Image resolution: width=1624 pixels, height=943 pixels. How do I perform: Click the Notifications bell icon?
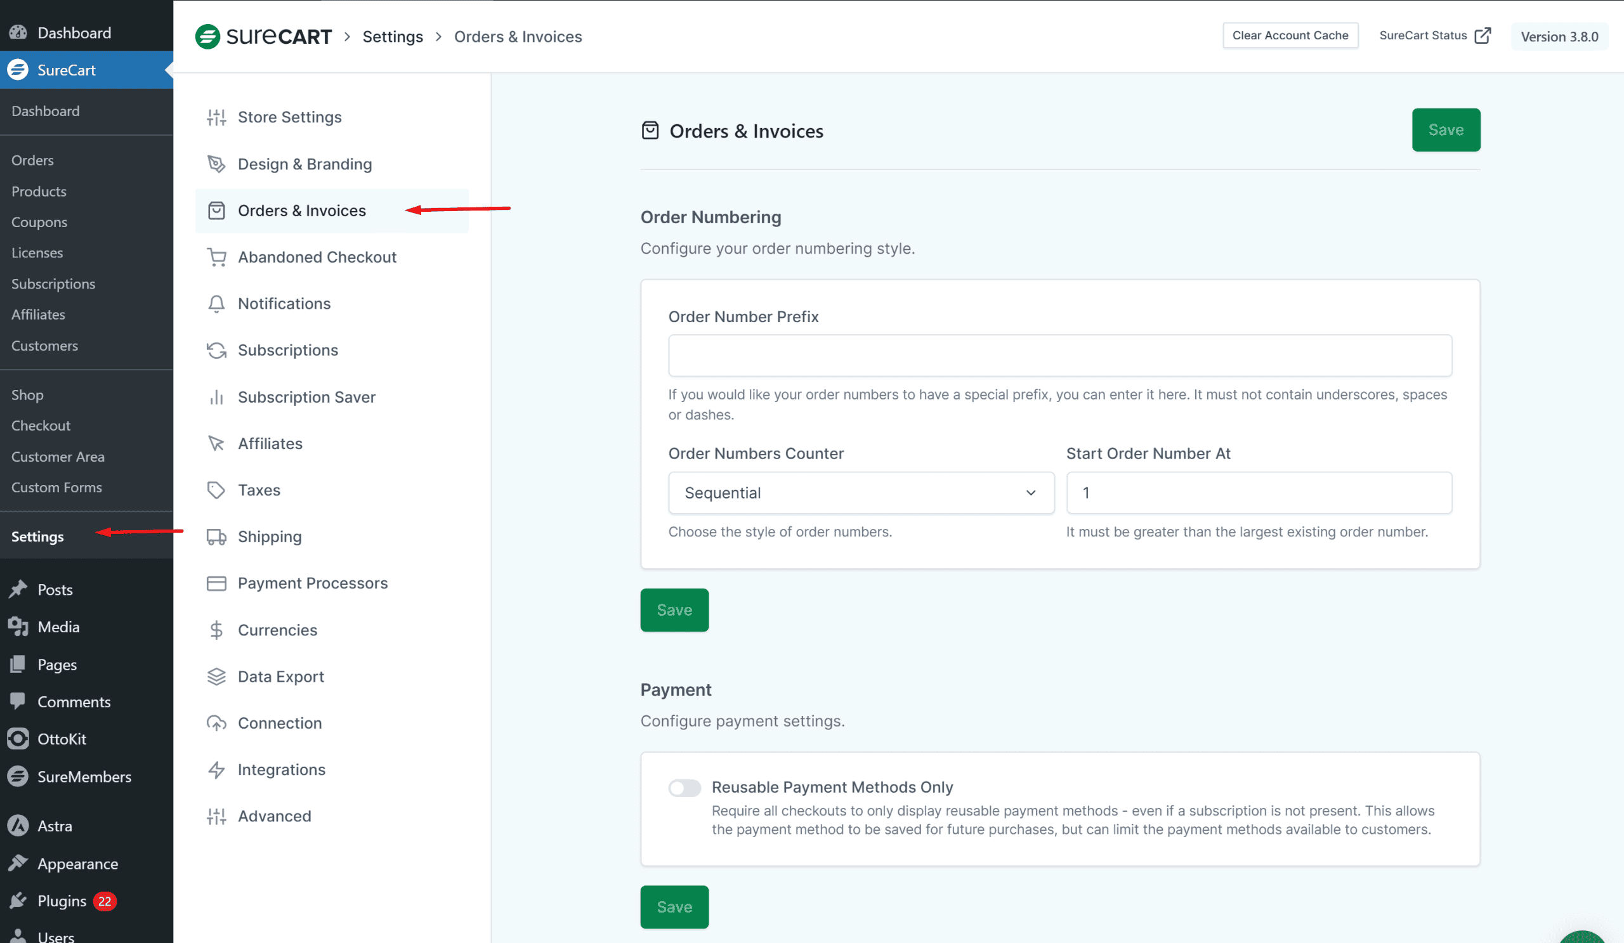tap(216, 303)
